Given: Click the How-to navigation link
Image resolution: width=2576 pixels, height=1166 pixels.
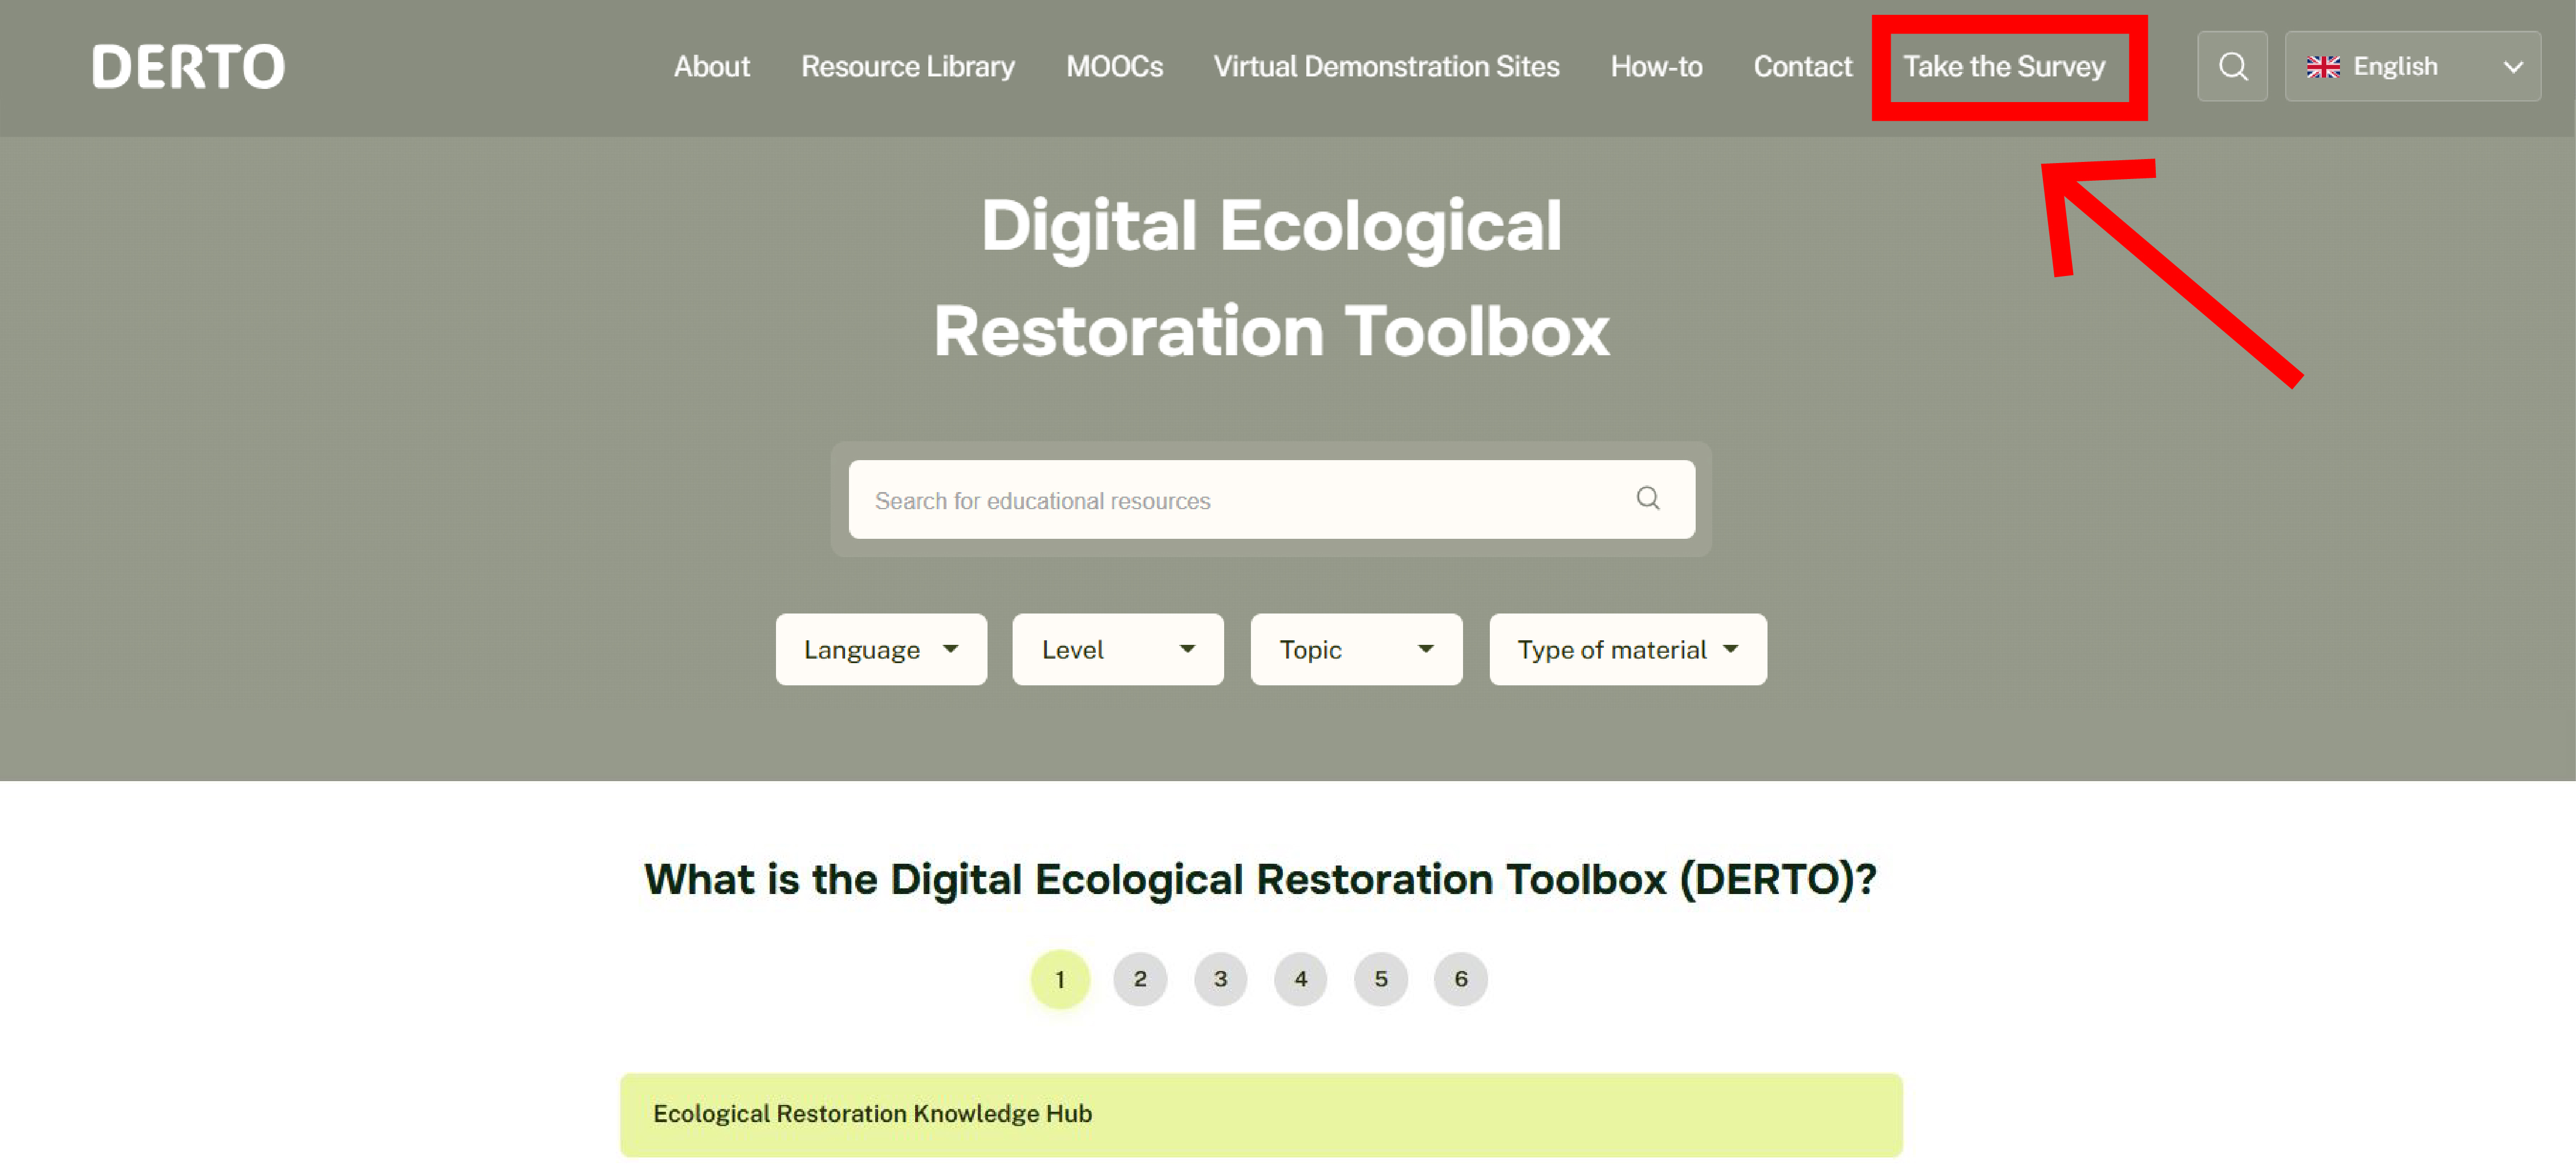Looking at the screenshot, I should click(x=1656, y=66).
